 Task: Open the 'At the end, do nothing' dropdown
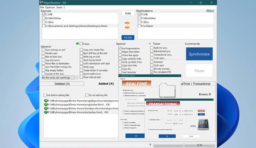point(77,78)
